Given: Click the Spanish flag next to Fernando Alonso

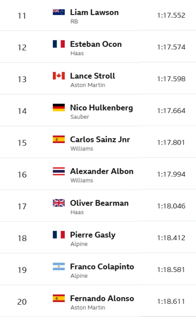Looking at the screenshot, I should tap(58, 298).
